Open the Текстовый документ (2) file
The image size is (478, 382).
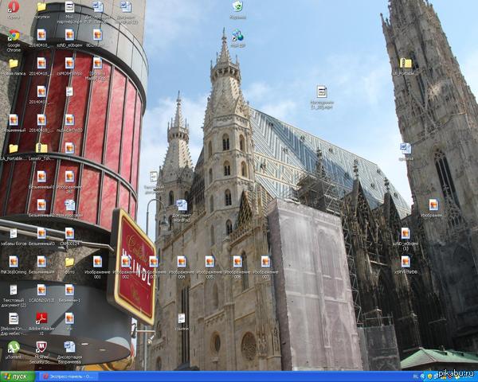click(x=13, y=290)
